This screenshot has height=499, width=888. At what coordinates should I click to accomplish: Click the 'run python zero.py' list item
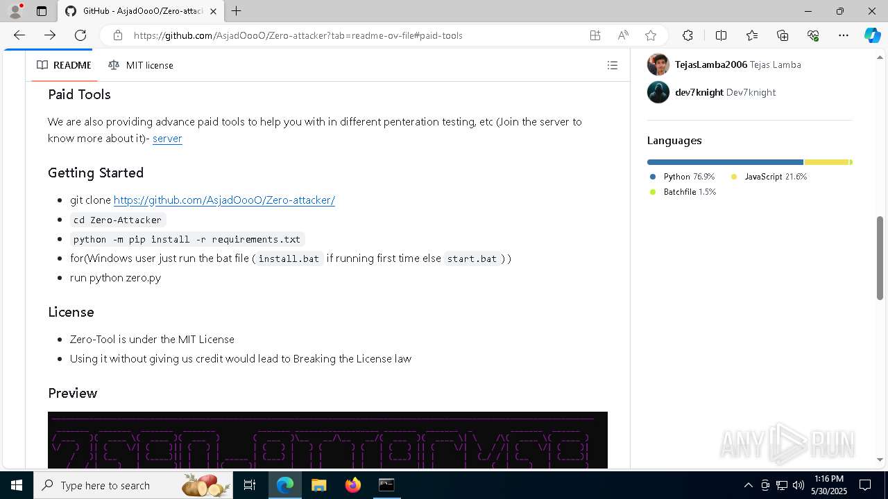point(115,277)
